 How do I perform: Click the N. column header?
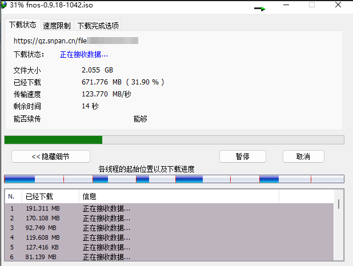click(11, 196)
